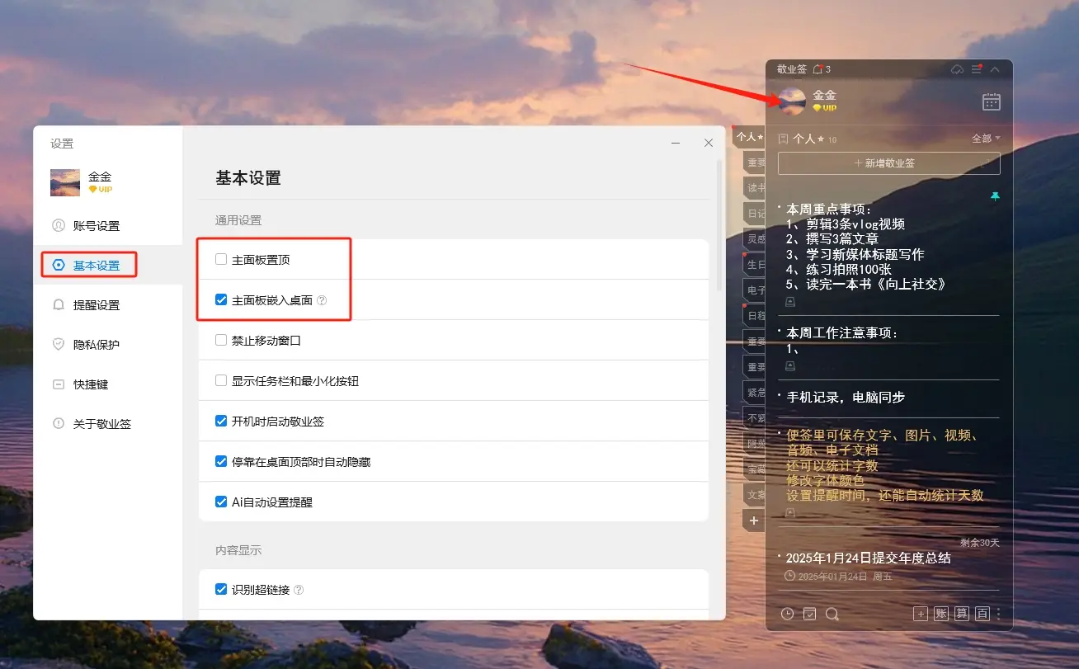This screenshot has height=669, width=1079.
Task: Open the calendar icon beside the username
Action: [x=991, y=101]
